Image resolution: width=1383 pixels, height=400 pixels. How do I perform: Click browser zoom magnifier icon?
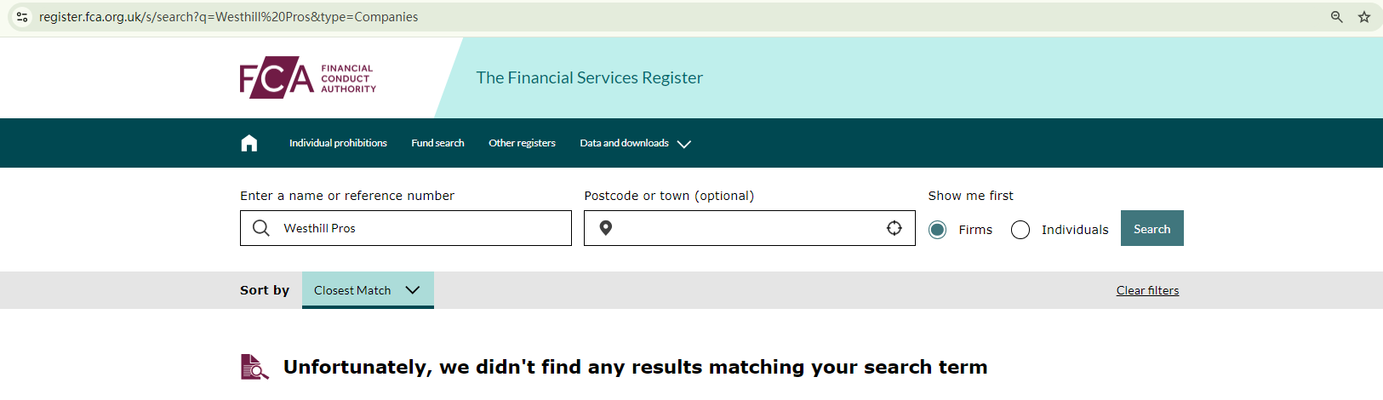[x=1337, y=17]
